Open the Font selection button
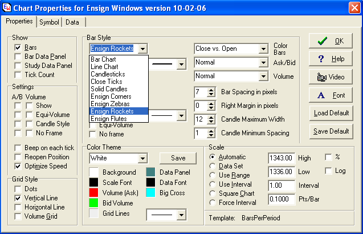 (331, 95)
